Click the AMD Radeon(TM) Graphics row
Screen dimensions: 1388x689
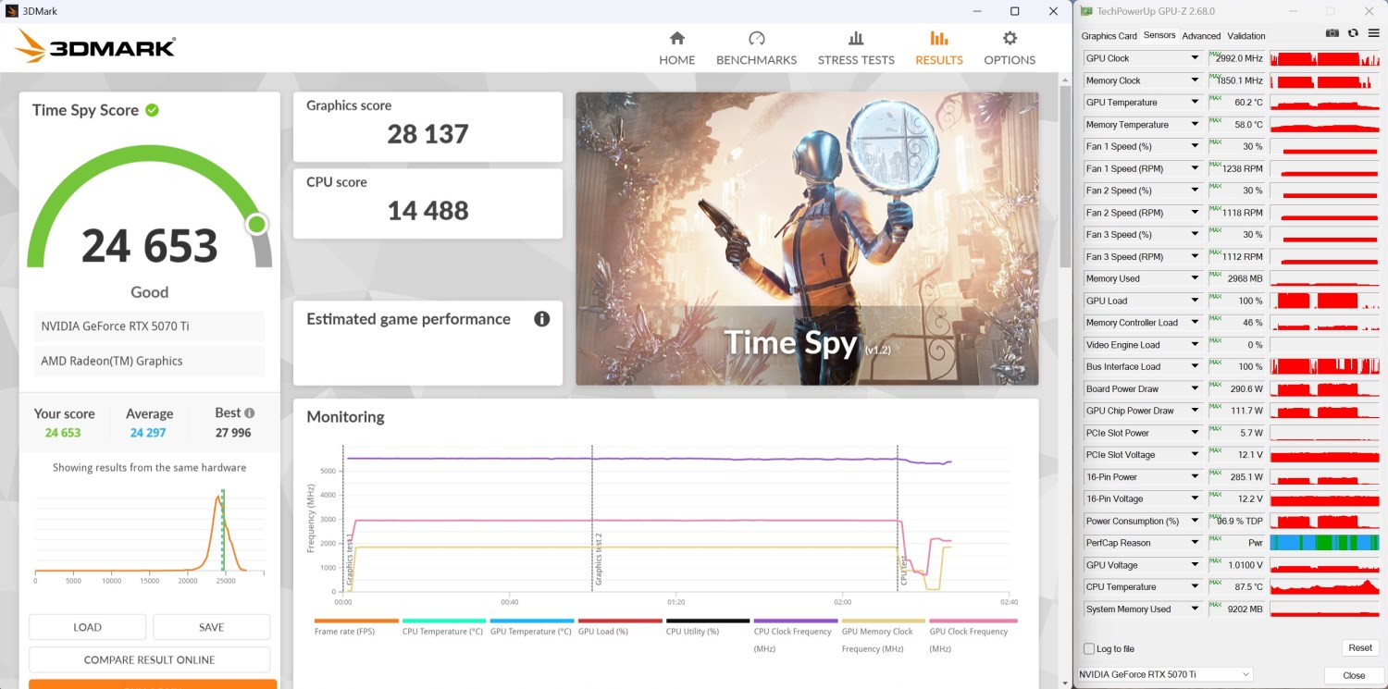point(149,362)
